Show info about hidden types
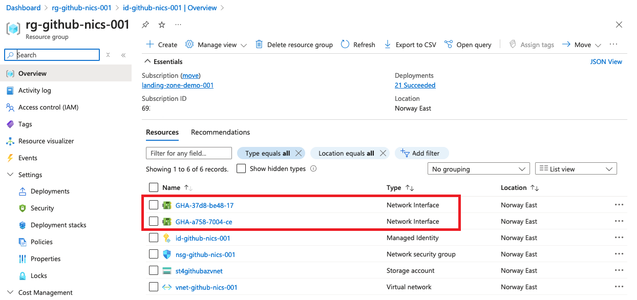The width and height of the screenshot is (637, 300). pos(313,168)
